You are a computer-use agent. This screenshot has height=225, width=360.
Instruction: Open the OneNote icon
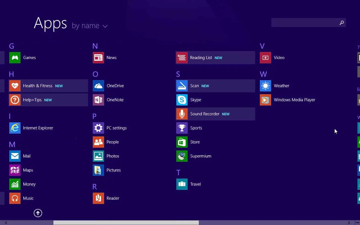[x=98, y=100]
